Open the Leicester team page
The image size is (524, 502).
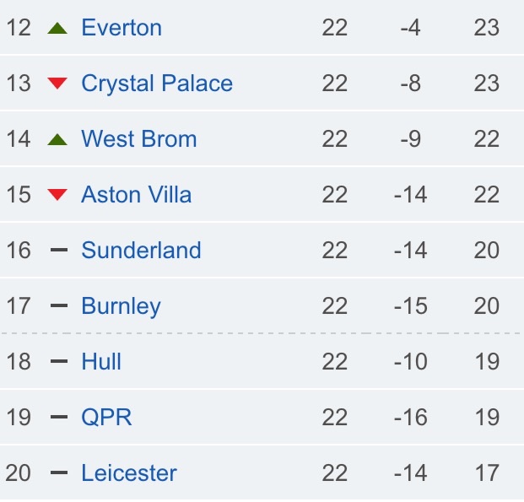click(x=129, y=472)
